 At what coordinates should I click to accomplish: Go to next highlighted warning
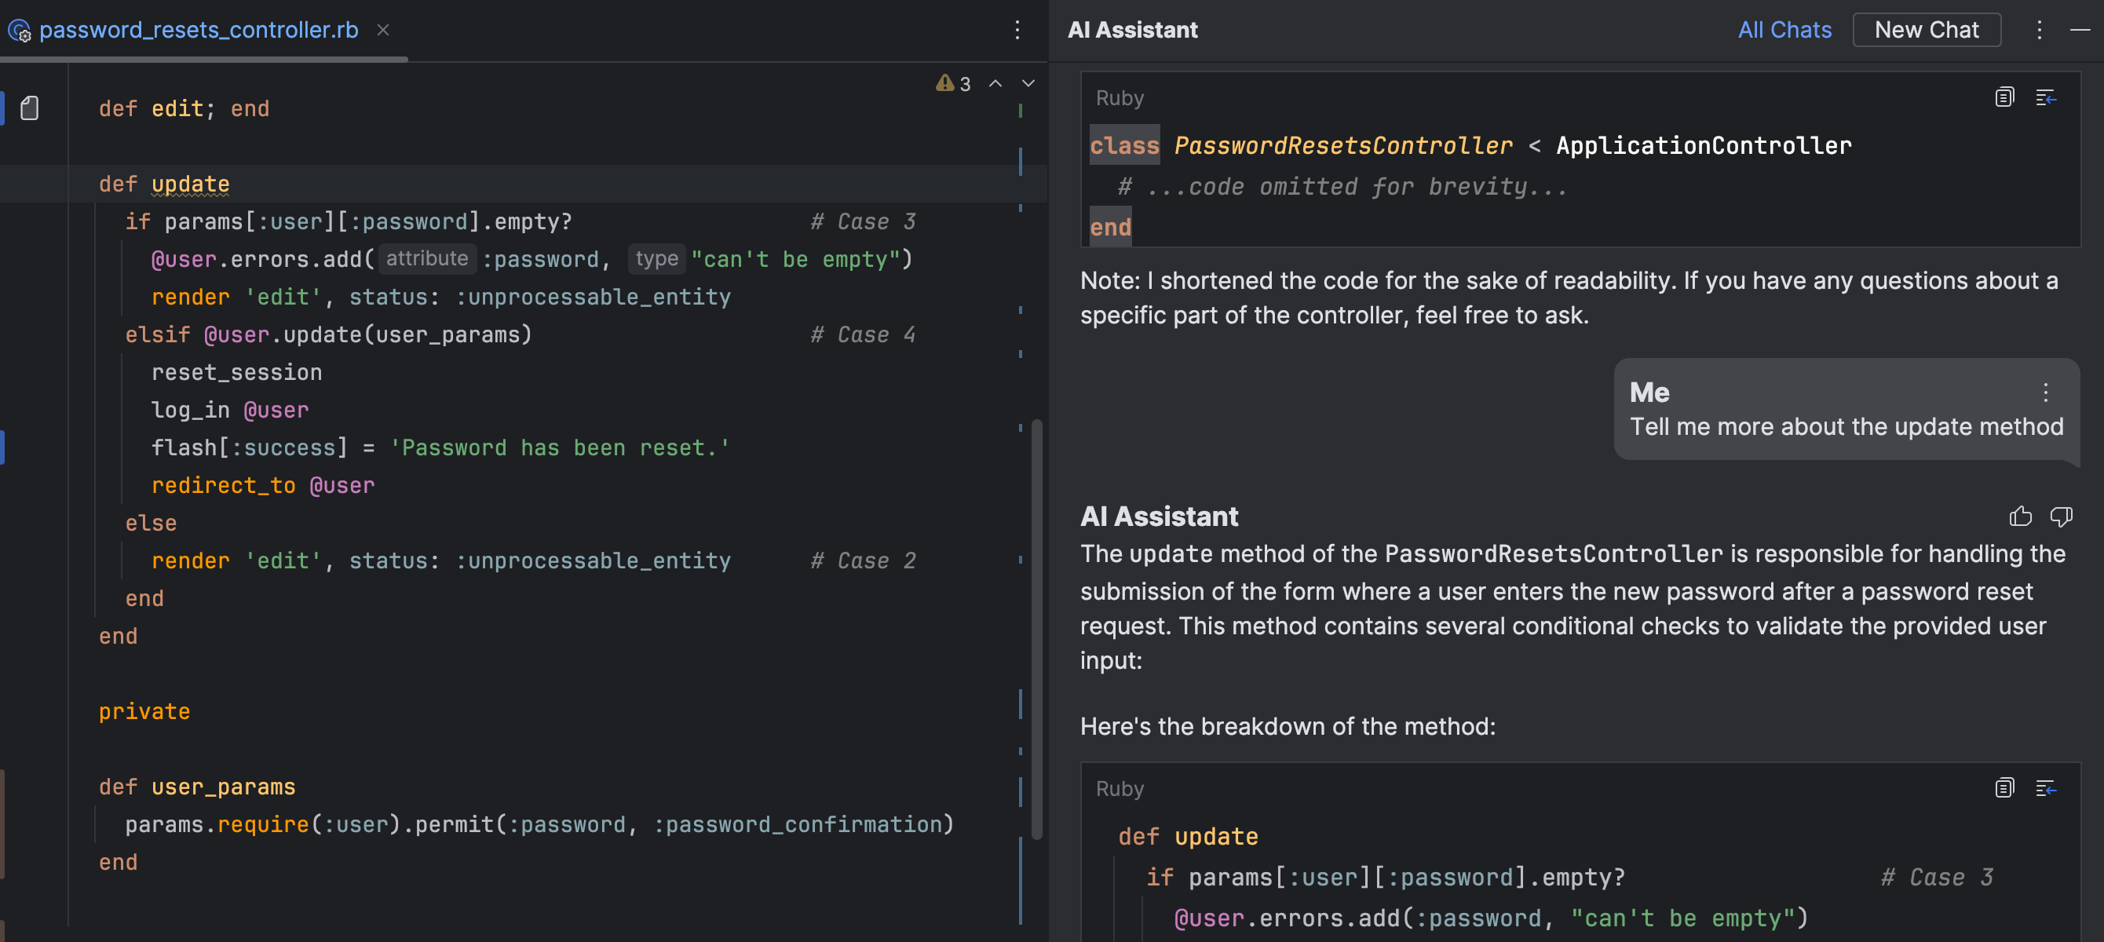coord(1028,83)
